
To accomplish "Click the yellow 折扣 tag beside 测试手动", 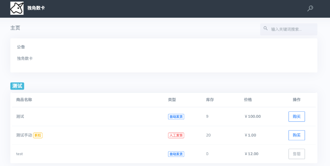I will tap(37, 135).
